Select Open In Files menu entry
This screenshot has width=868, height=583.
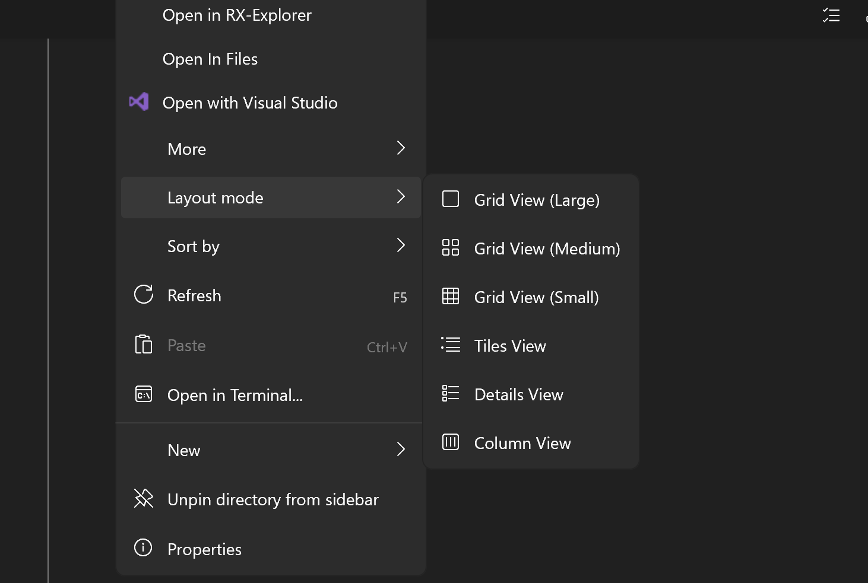pos(210,59)
